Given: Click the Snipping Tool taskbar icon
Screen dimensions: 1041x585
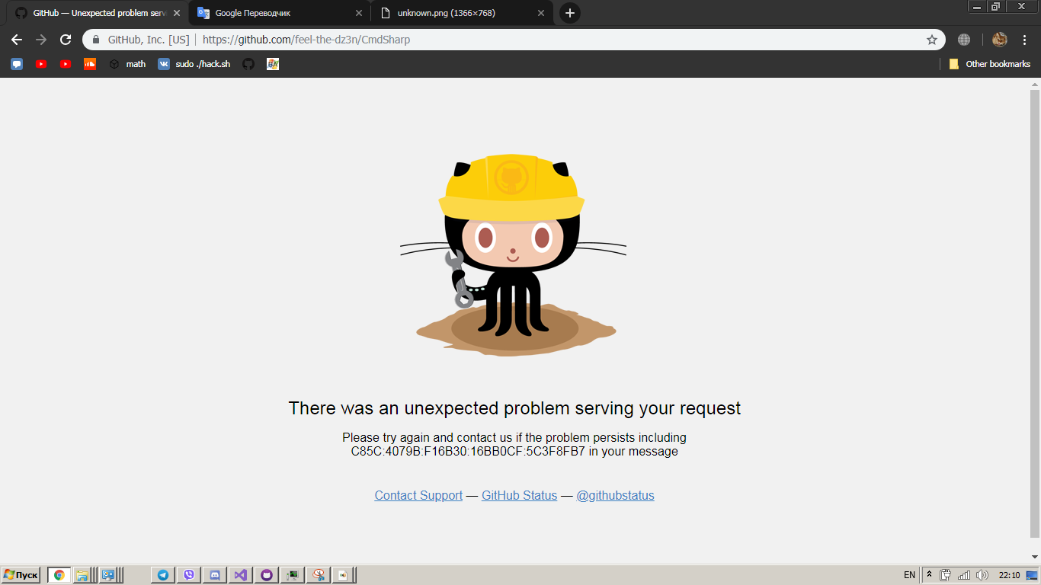Looking at the screenshot, I should point(319,575).
